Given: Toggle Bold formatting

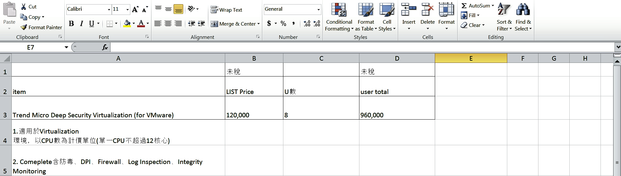Looking at the screenshot, I should (71, 23).
